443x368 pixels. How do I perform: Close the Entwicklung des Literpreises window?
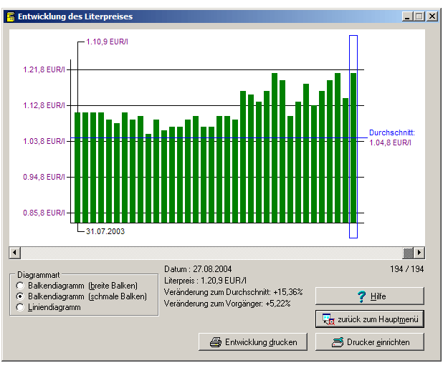tap(432, 16)
